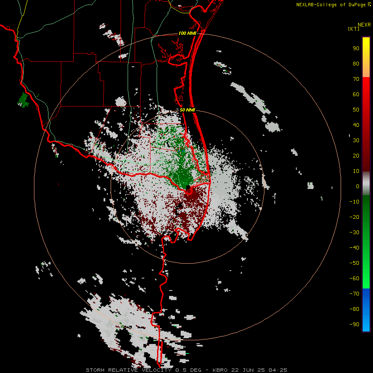
Task: Click the 30 value on the velocity scale
Action: [x=356, y=140]
